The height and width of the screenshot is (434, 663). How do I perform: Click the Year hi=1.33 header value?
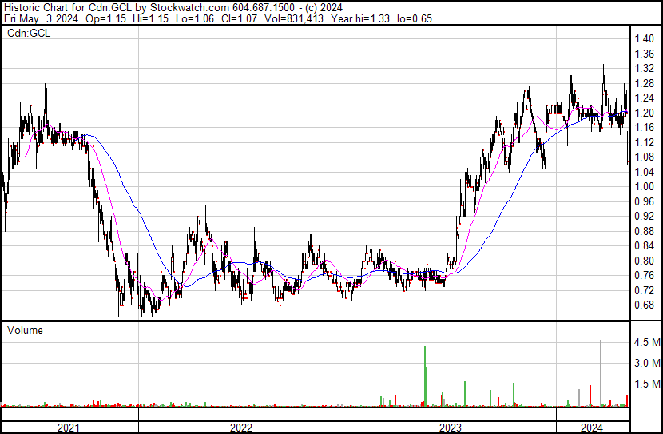point(360,18)
